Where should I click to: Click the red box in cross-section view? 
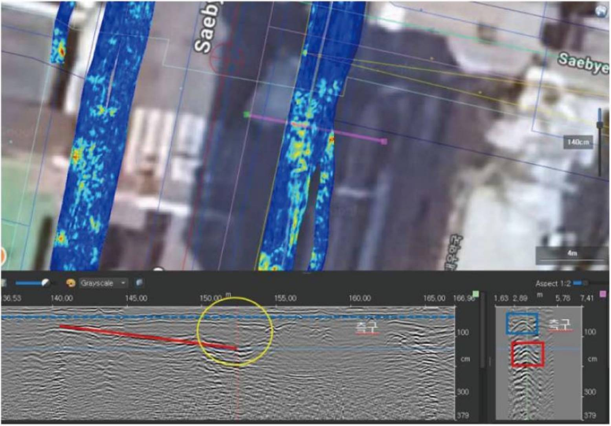pos(528,354)
